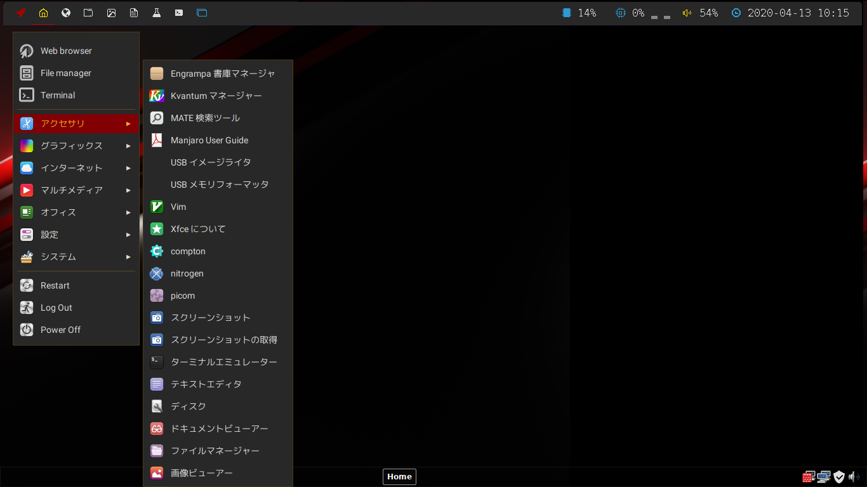Expand the システム submenu arrow

(x=128, y=257)
